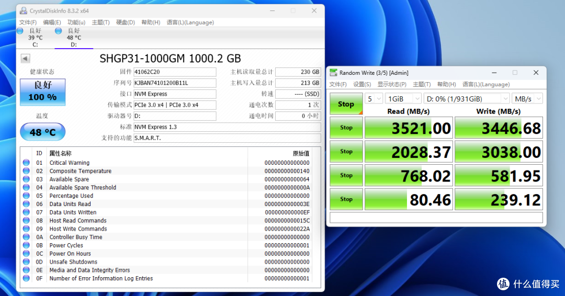Click status orb for Power On Hours row
565x296 pixels.
[x=26, y=254]
